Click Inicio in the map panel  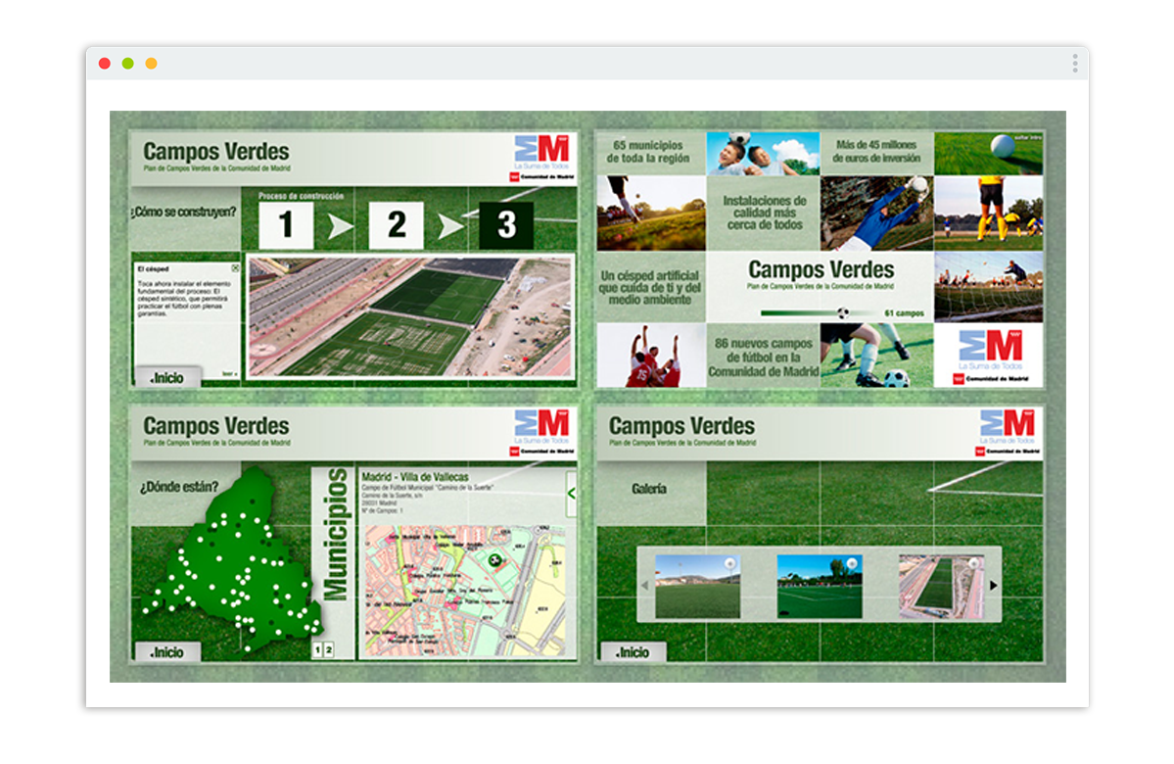coord(167,651)
